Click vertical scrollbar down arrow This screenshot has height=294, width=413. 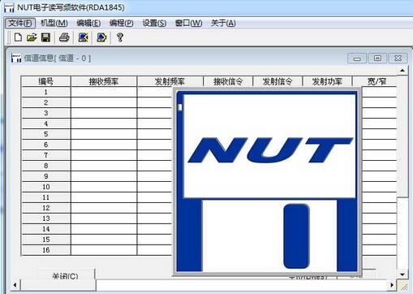point(402,275)
